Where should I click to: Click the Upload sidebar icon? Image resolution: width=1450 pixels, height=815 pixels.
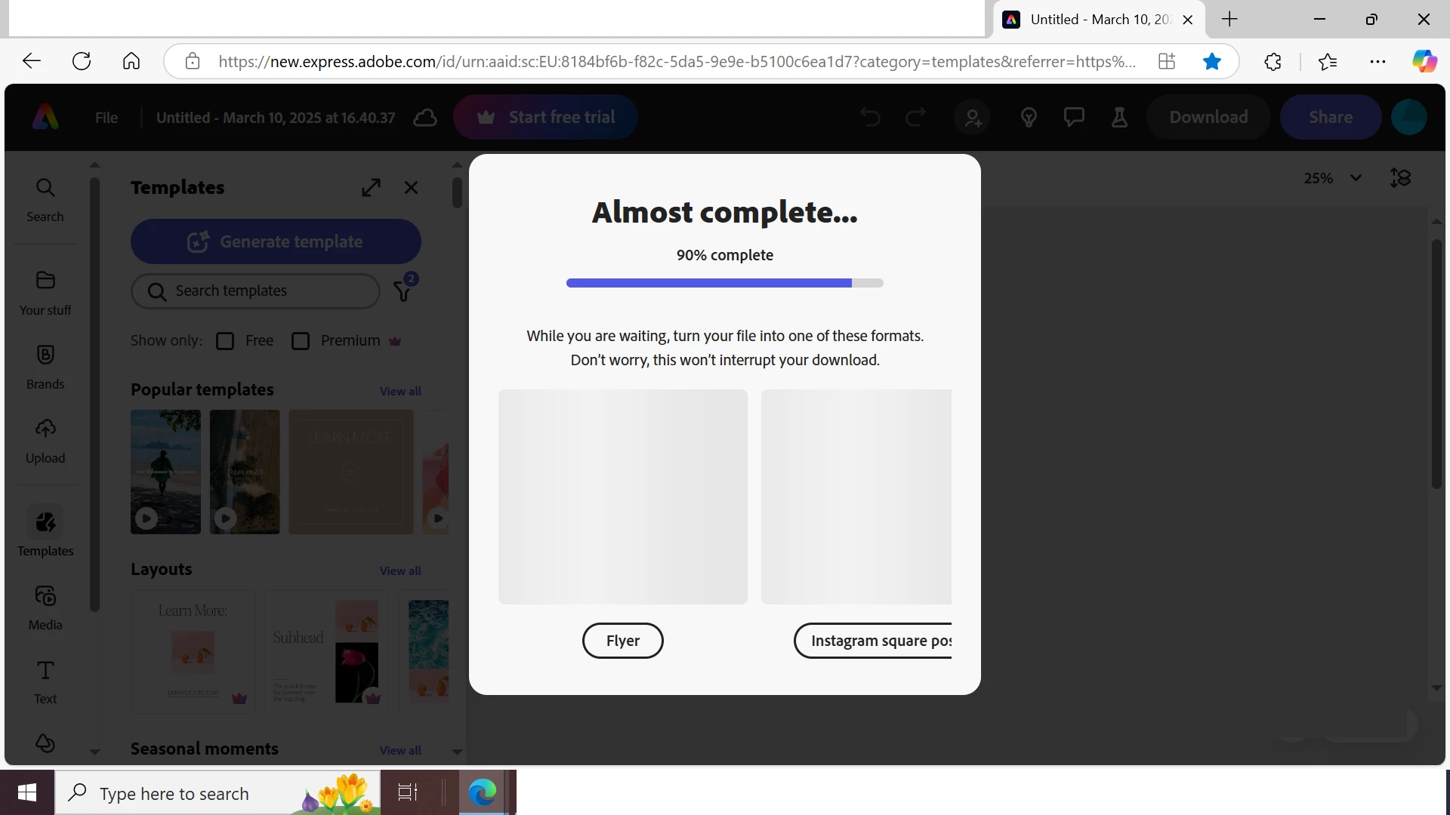[45, 441]
